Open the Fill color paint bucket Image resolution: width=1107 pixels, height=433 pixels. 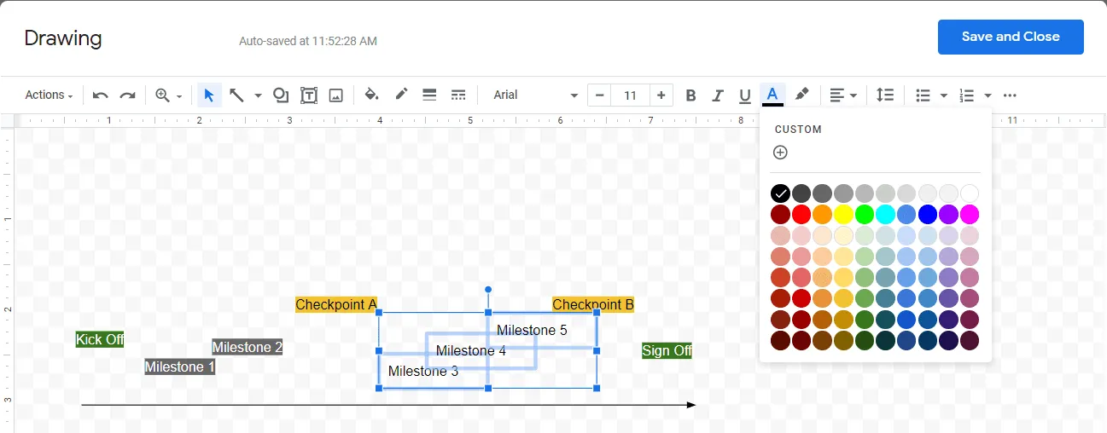[x=371, y=95]
